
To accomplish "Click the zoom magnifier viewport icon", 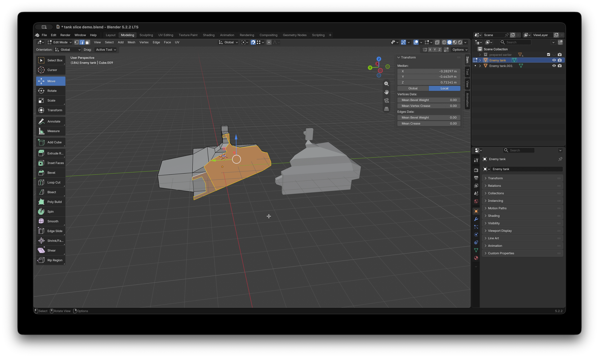I will [386, 84].
